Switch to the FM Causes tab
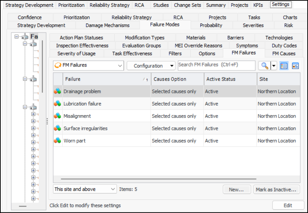 [x=284, y=54]
